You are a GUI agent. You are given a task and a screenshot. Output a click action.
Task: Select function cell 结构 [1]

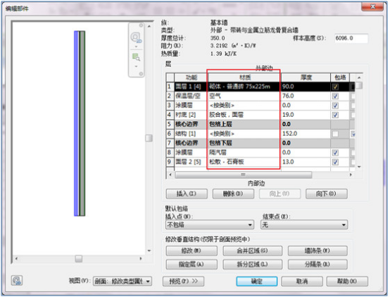pos(191,134)
